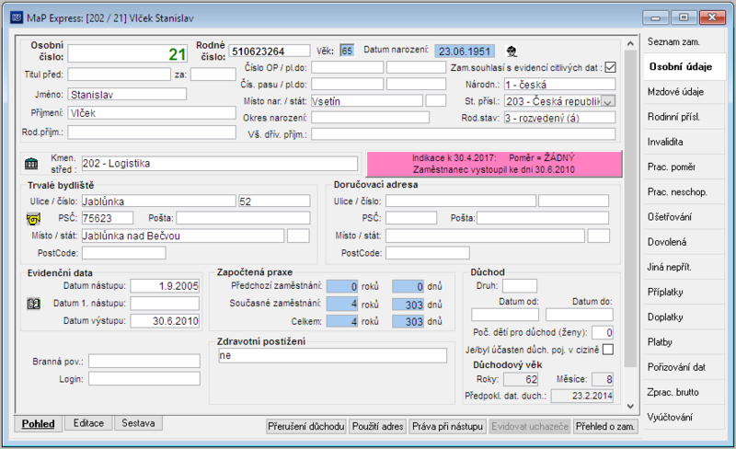Click the Titul před input field

(x=120, y=75)
